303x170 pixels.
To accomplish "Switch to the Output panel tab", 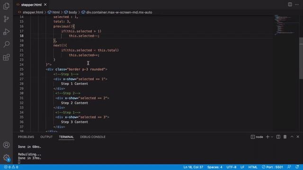I will [46, 137].
